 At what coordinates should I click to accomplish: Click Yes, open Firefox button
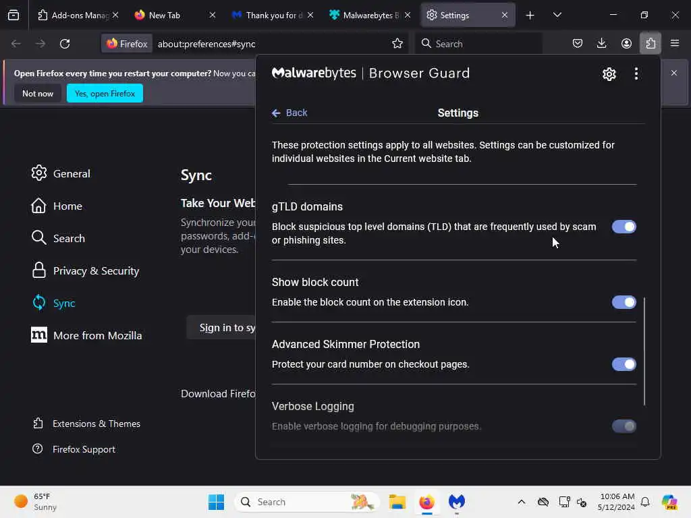pos(105,93)
